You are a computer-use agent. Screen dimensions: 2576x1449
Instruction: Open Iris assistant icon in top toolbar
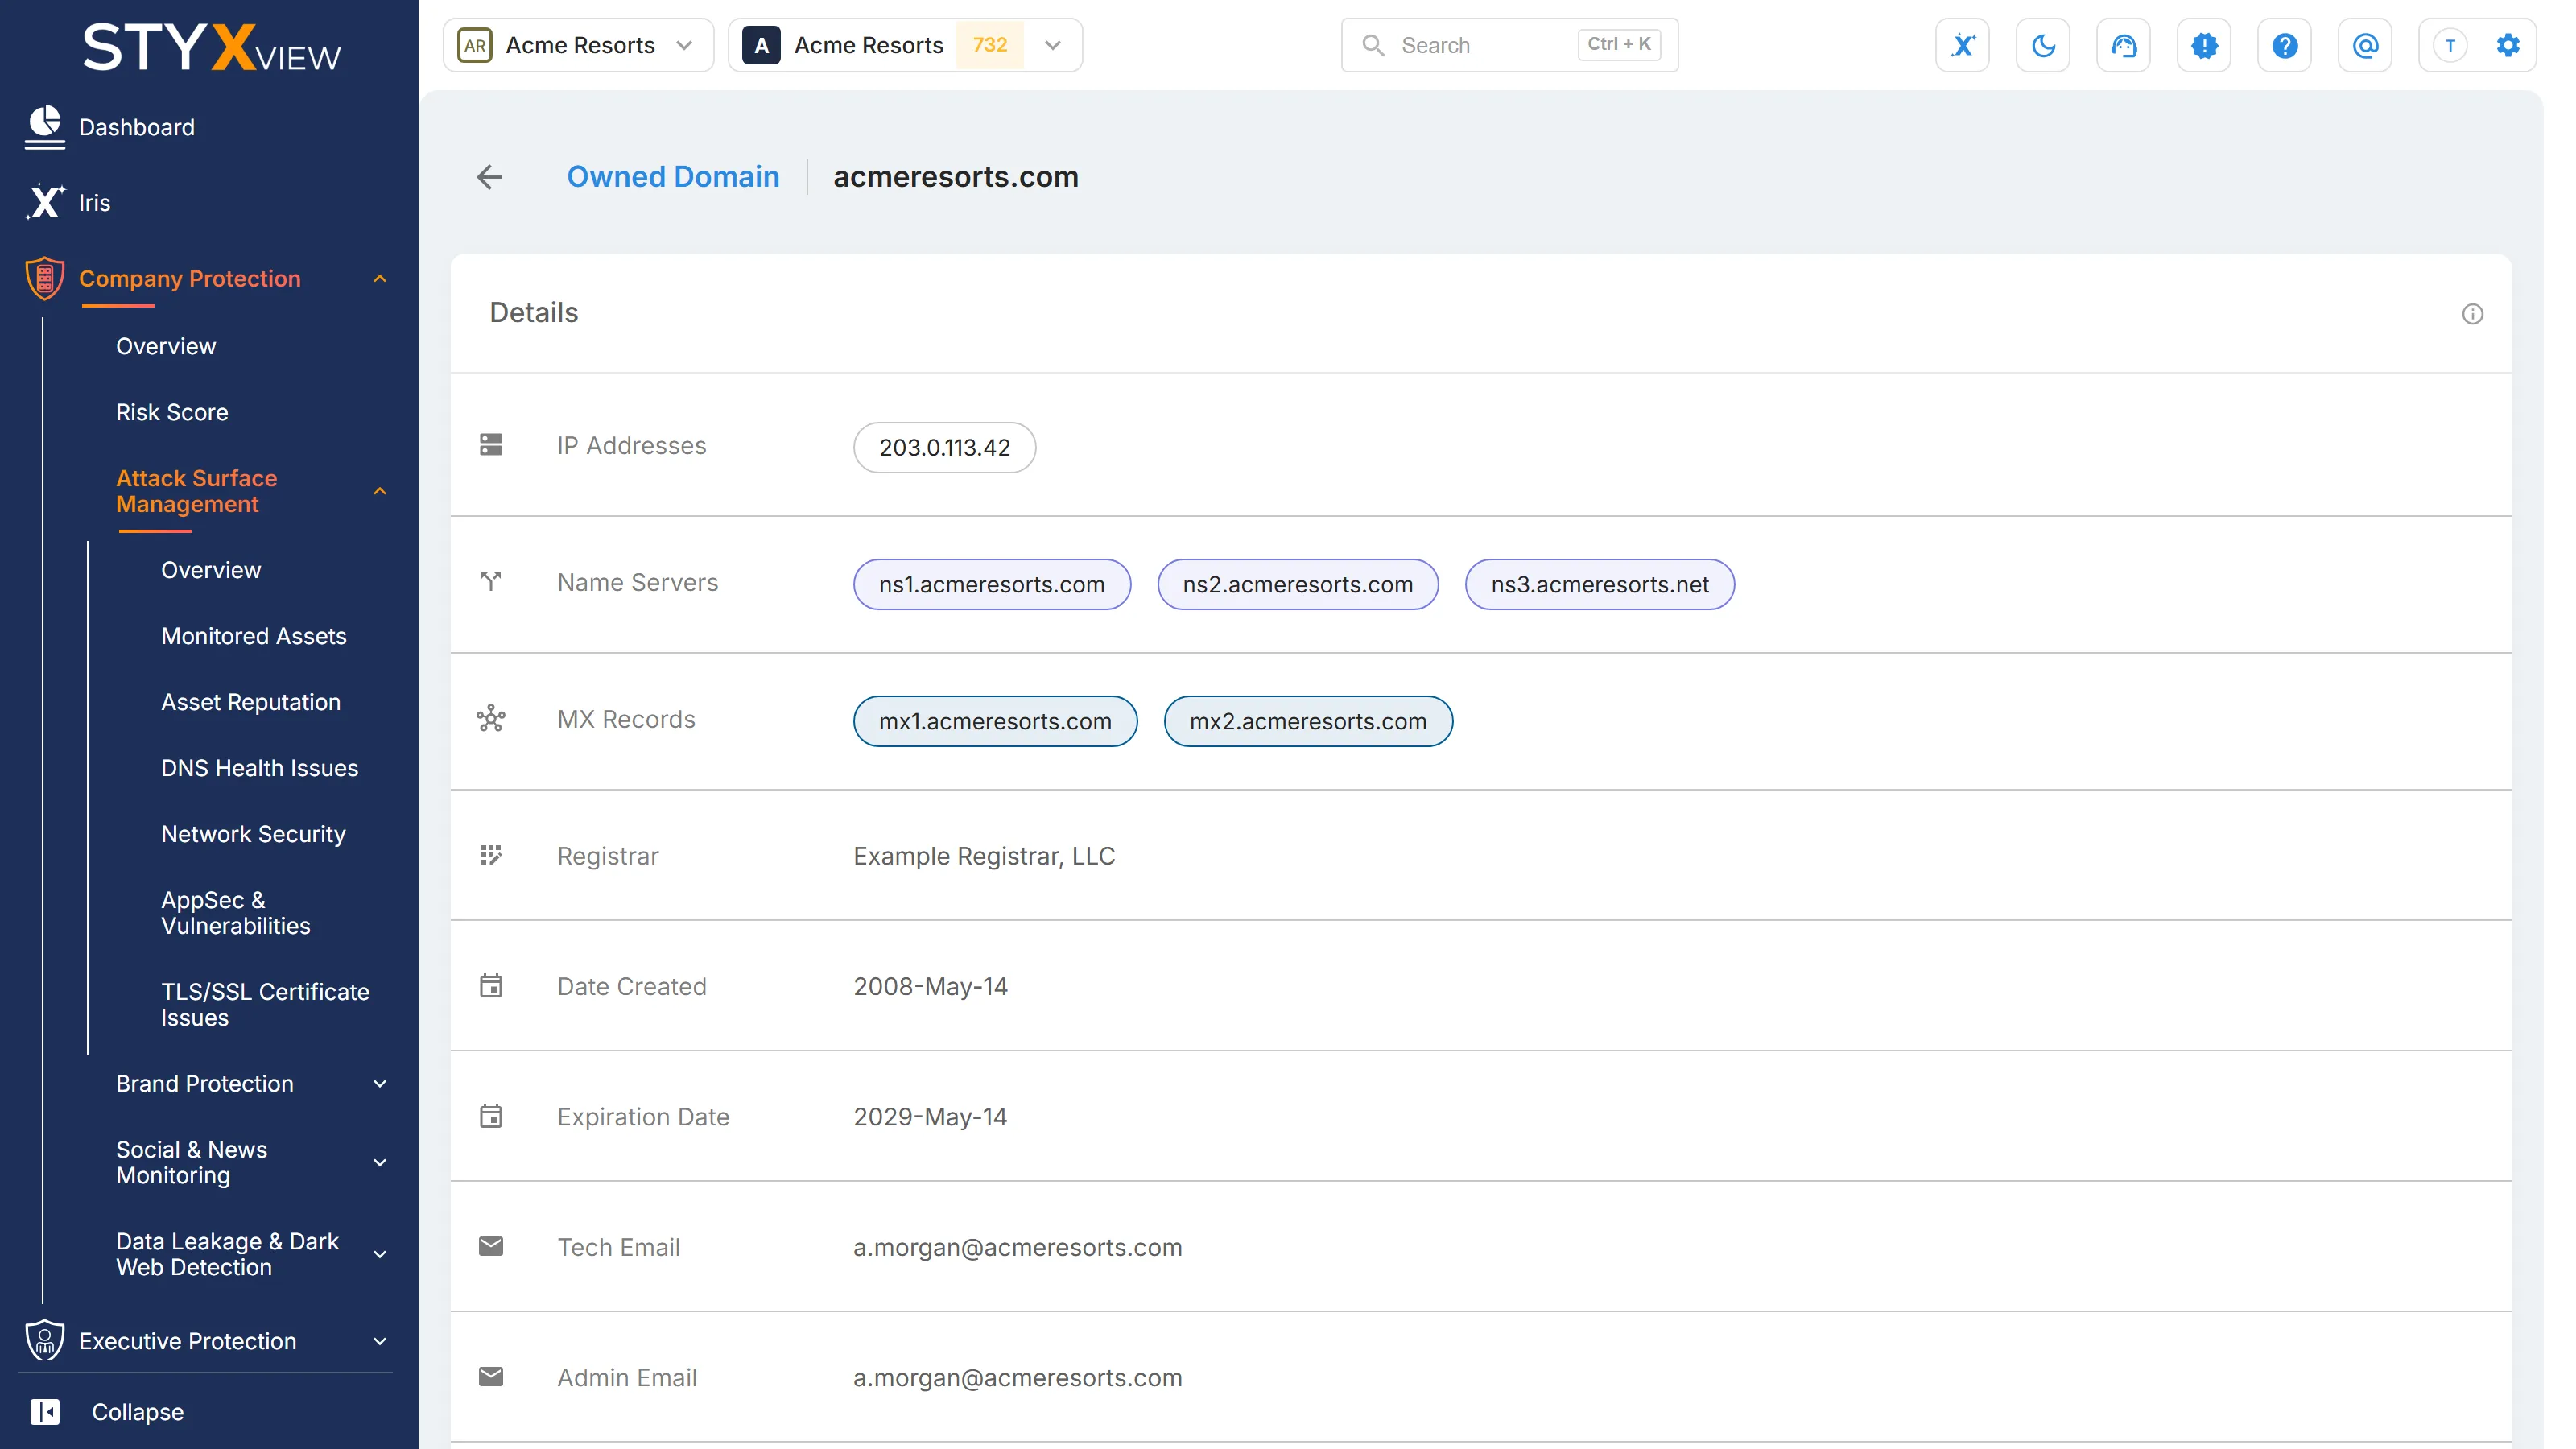(1962, 45)
